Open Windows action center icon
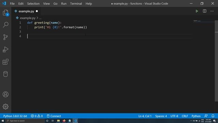 tap(214, 121)
